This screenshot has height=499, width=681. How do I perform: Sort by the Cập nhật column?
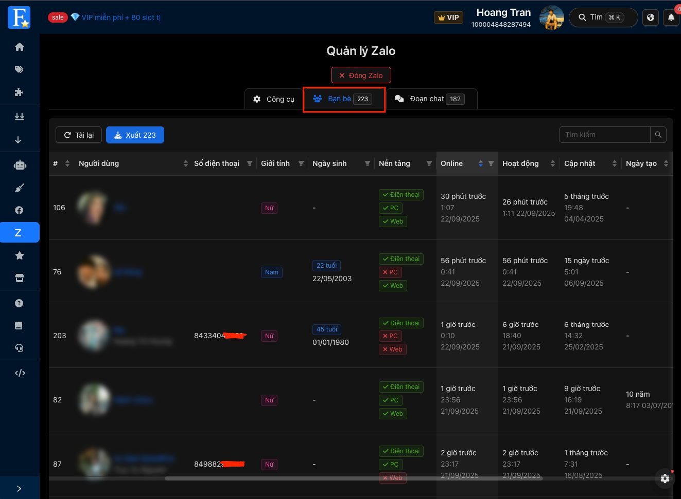(x=615, y=163)
